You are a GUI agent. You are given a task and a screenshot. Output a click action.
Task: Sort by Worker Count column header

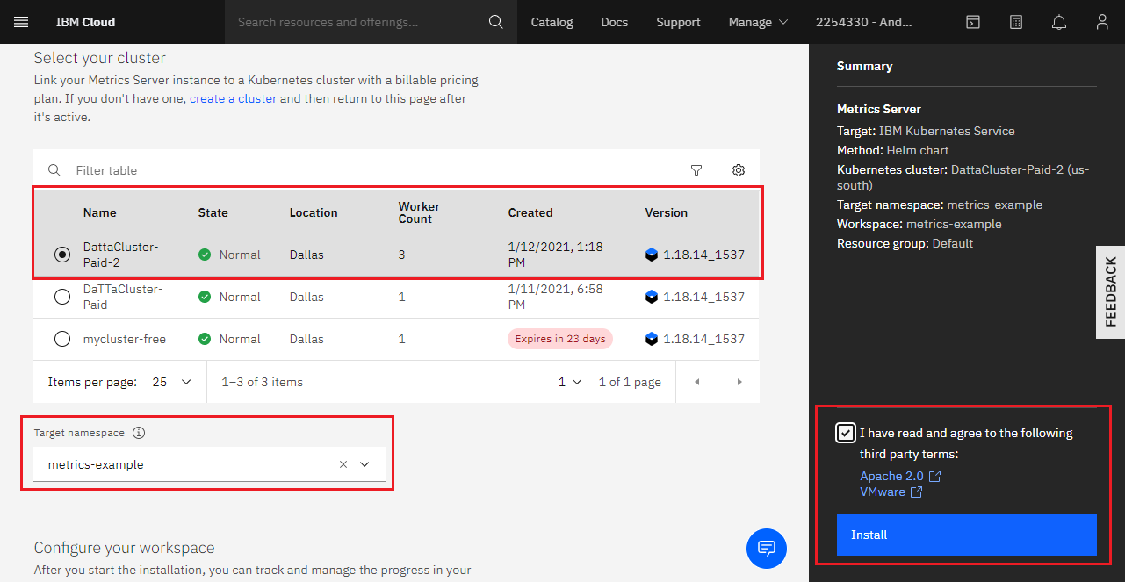tap(419, 212)
